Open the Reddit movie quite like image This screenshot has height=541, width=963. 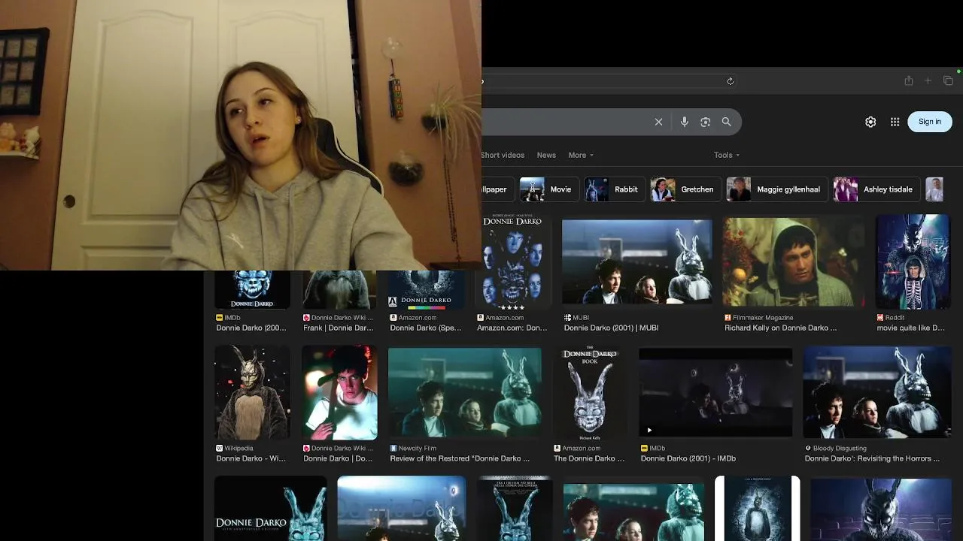(913, 261)
